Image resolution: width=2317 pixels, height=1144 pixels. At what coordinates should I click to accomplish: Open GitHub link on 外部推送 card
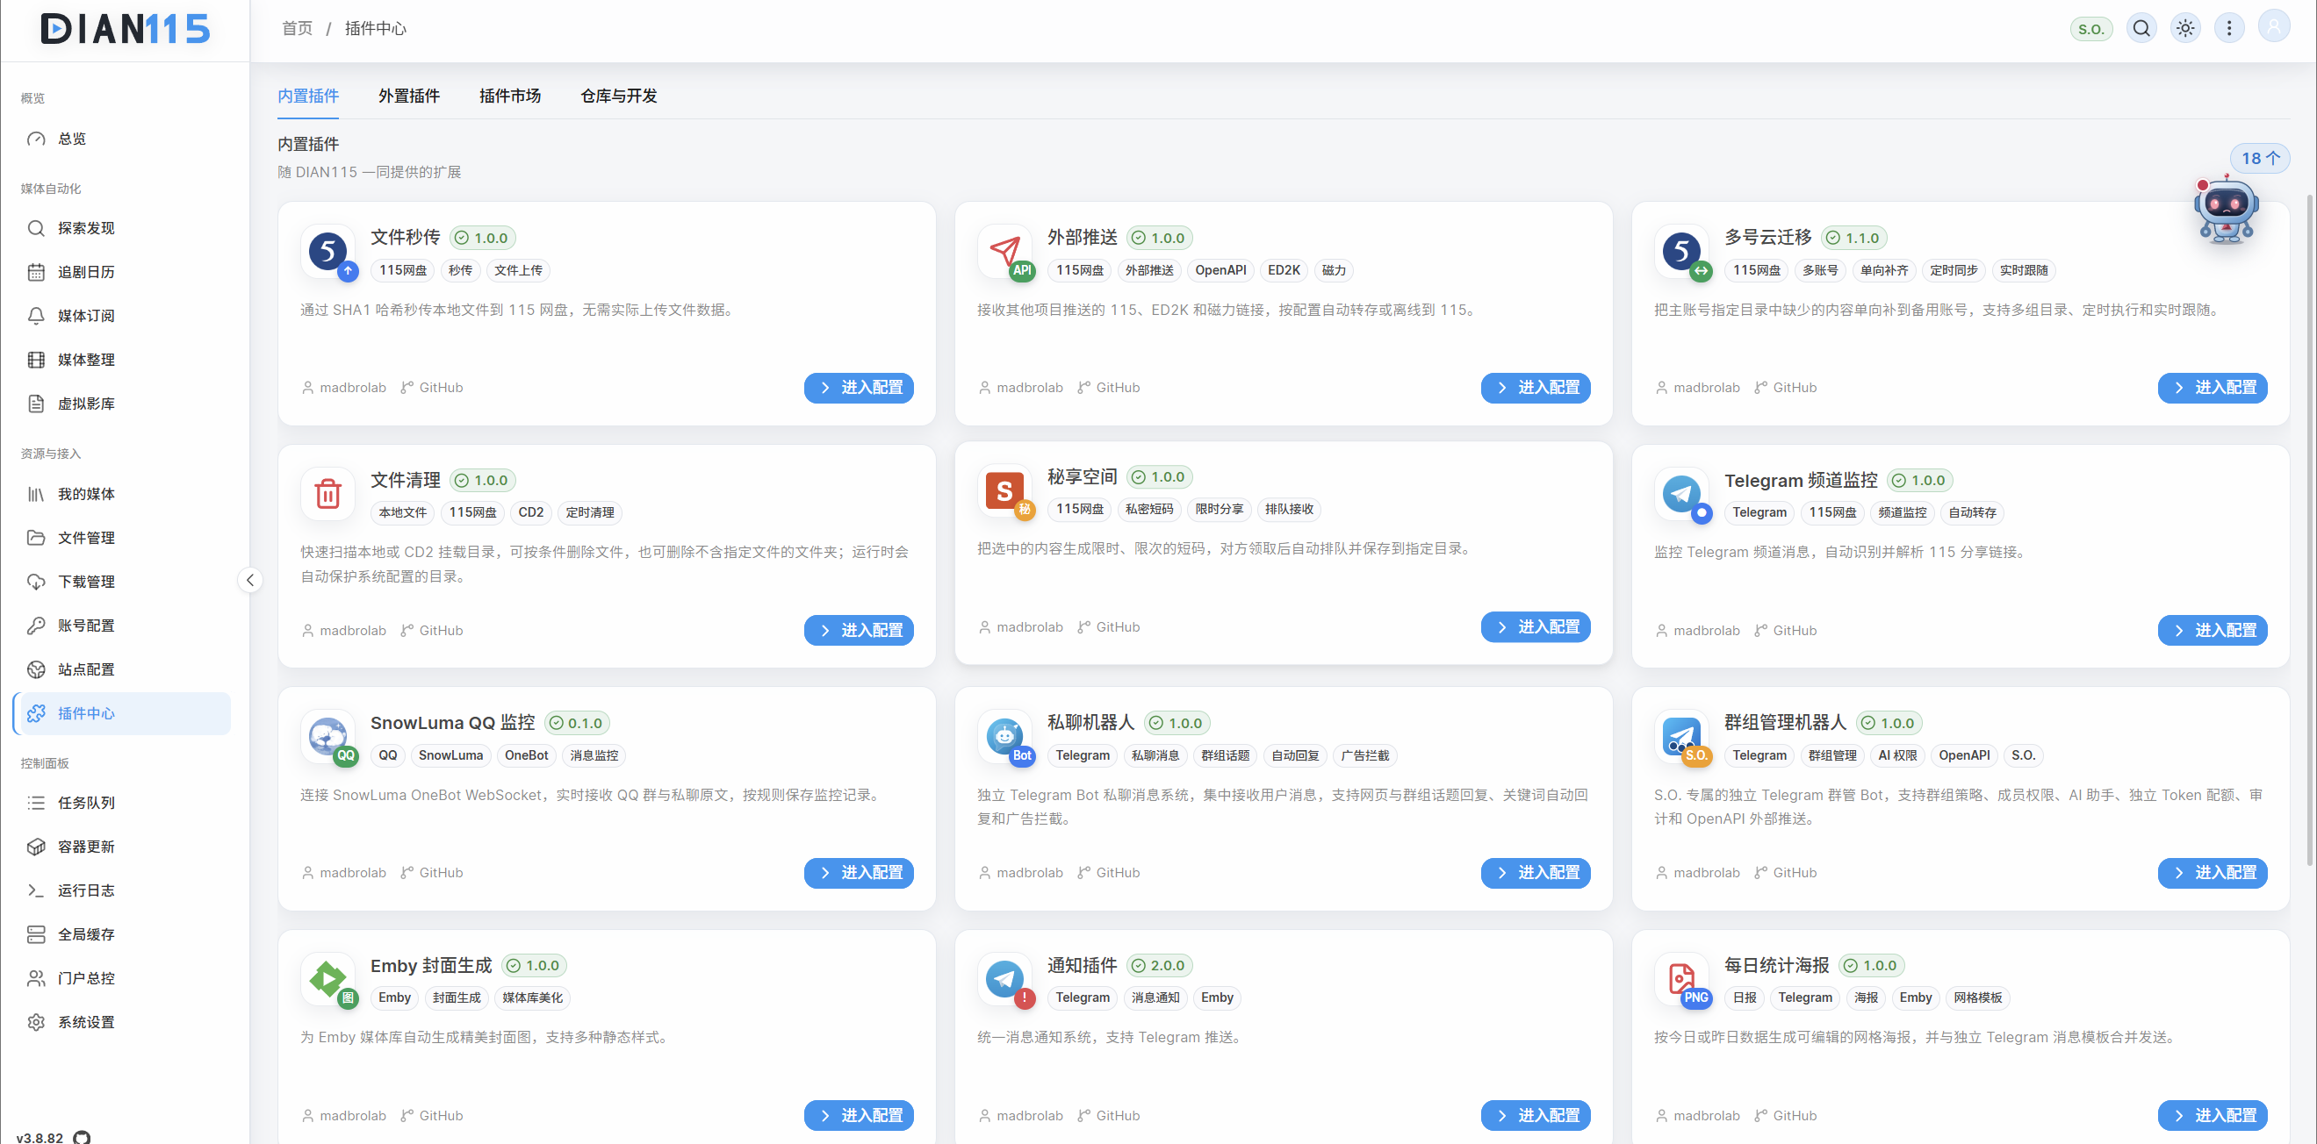1108,387
